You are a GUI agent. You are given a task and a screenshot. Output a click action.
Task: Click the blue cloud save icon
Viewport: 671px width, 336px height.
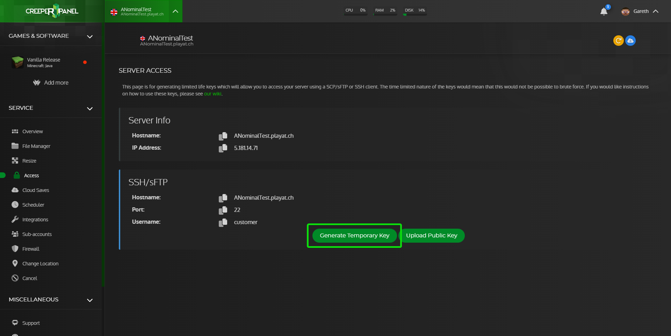(x=630, y=41)
